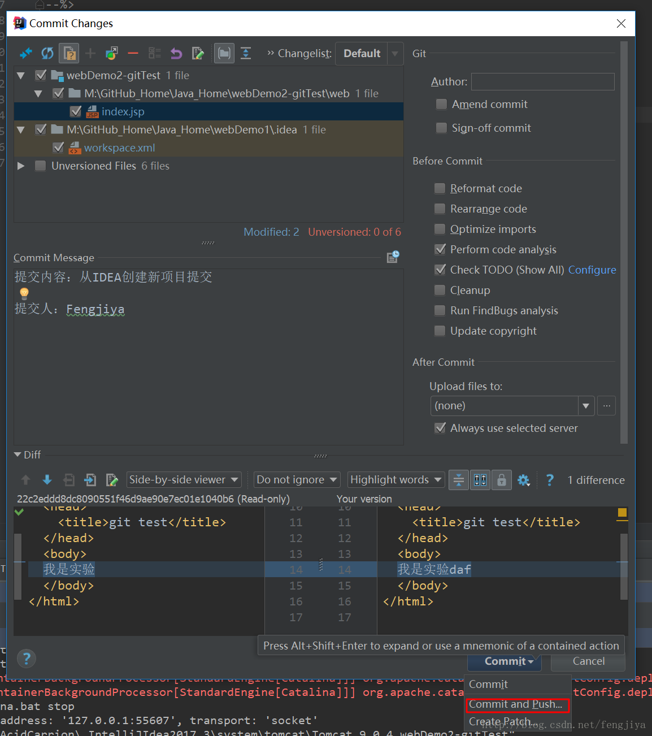Screen dimensions: 652x736
Task: Uncheck Perform code analysis
Action: click(440, 249)
